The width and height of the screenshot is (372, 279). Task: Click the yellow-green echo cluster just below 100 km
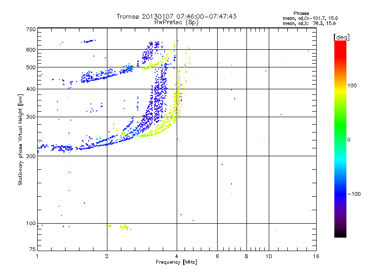point(125,227)
